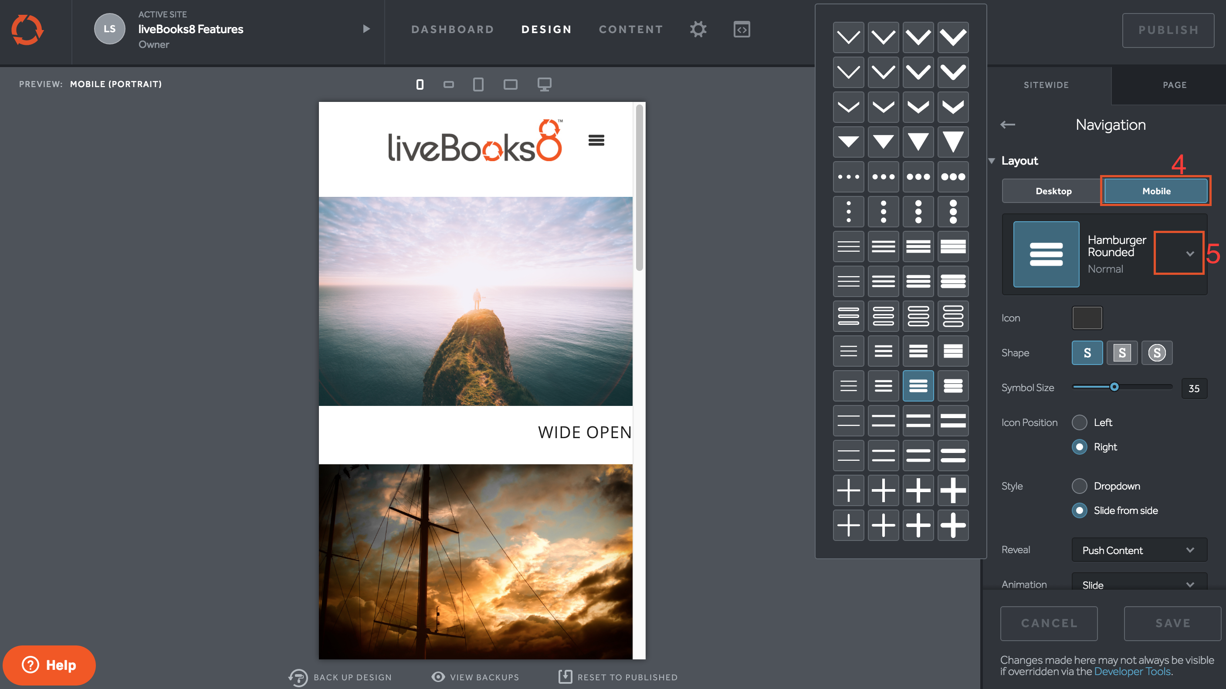Collapse the Layout section triangle
Viewport: 1226px width, 689px height.
click(x=992, y=161)
